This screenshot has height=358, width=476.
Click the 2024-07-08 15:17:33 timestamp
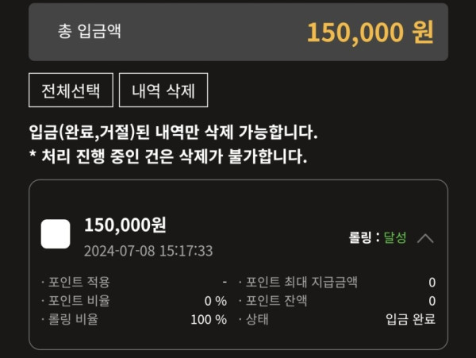148,251
